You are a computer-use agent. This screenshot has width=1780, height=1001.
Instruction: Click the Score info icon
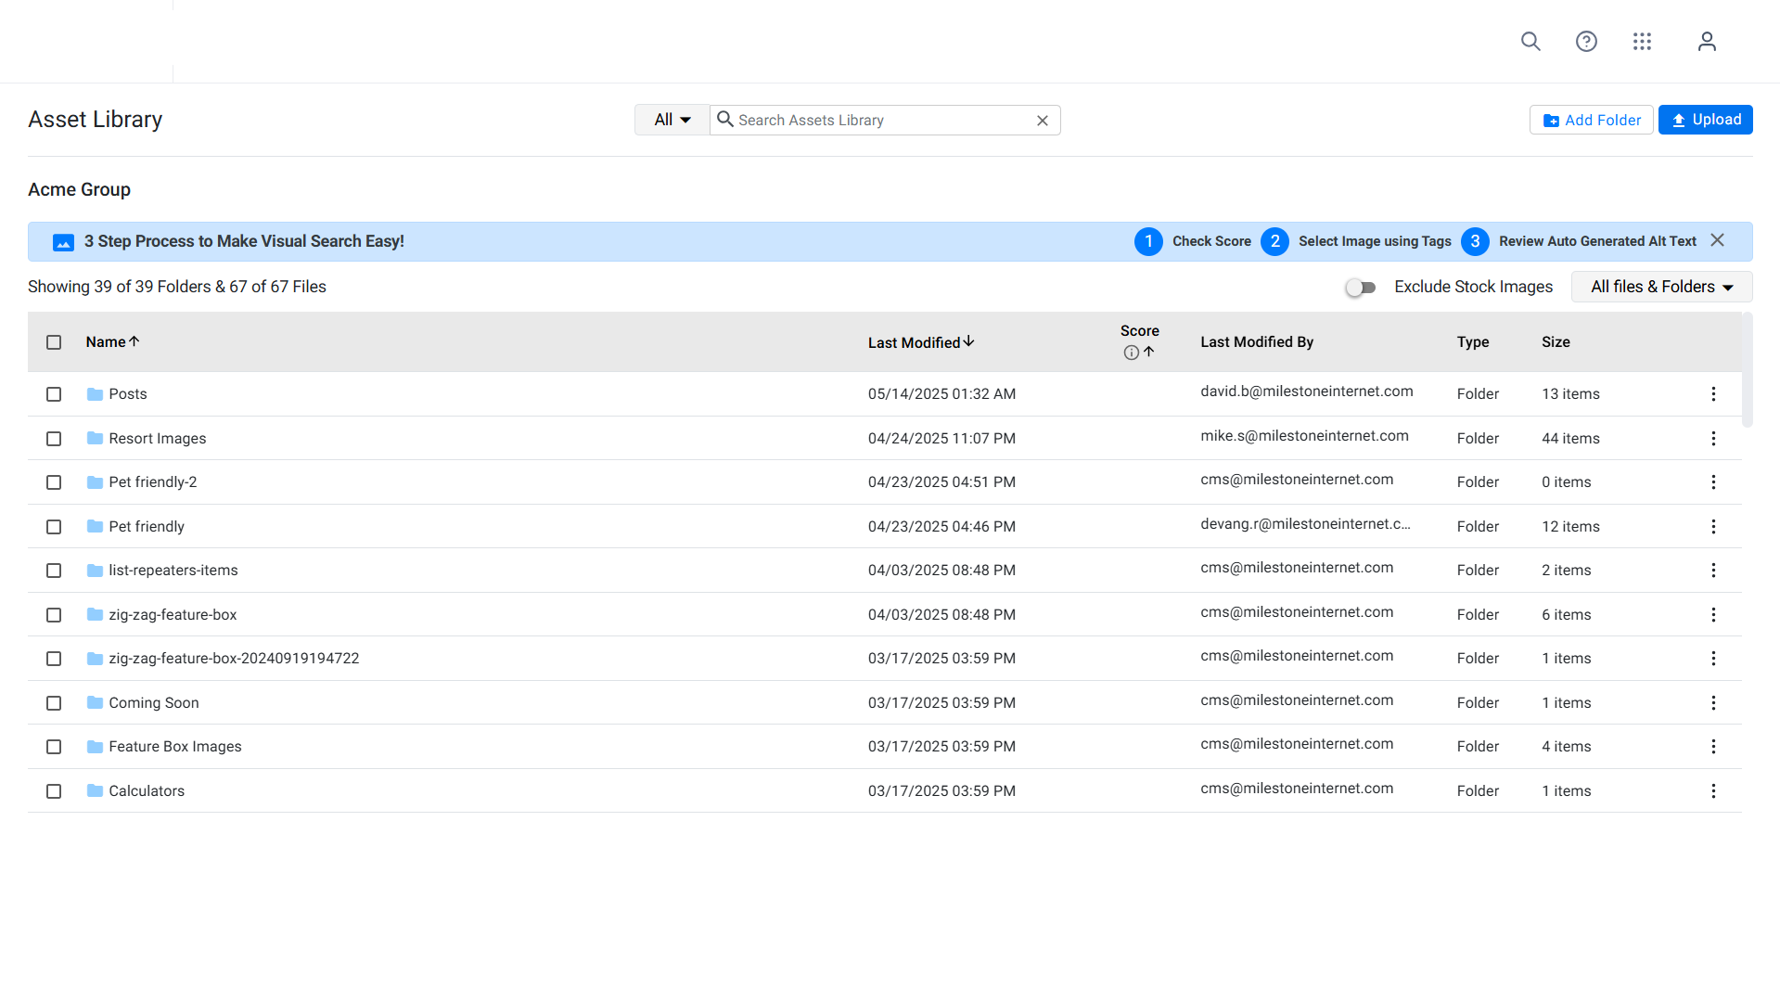pyautogui.click(x=1131, y=353)
